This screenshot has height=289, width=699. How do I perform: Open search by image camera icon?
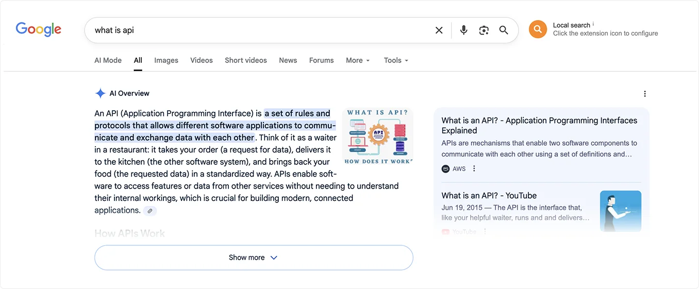(x=484, y=30)
